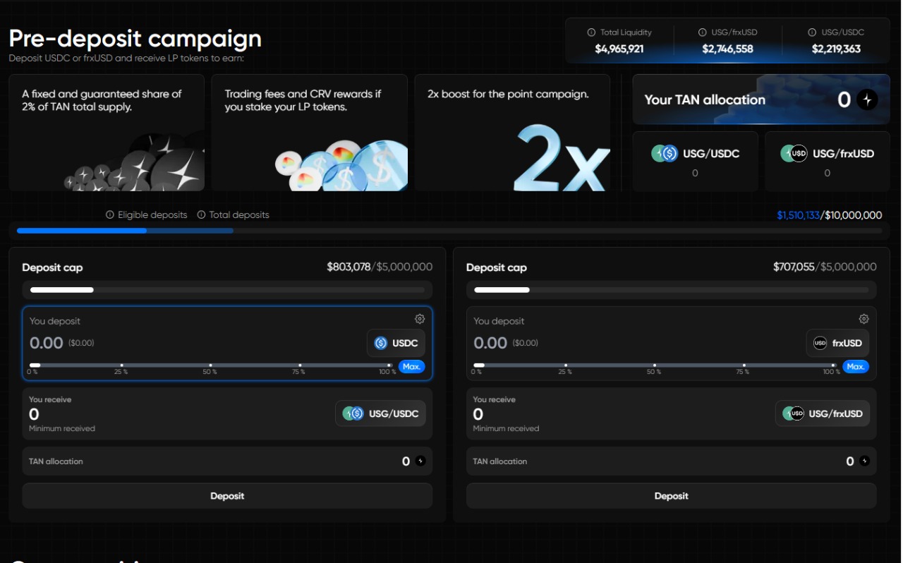Click Deposit button for frxUSD panel
The width and height of the screenshot is (903, 563).
tap(672, 496)
